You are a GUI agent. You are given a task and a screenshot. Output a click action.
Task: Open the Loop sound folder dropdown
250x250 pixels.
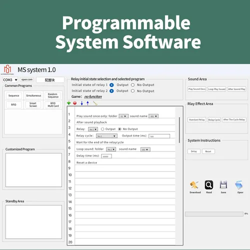point(111,149)
